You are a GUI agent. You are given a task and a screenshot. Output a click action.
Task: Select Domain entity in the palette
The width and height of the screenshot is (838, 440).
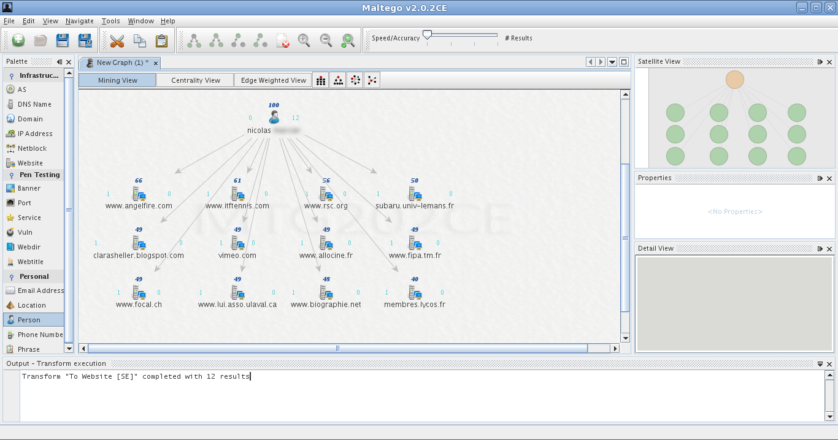[x=29, y=119]
